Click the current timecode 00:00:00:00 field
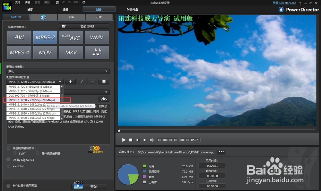This screenshot has height=191, width=321. point(168,140)
